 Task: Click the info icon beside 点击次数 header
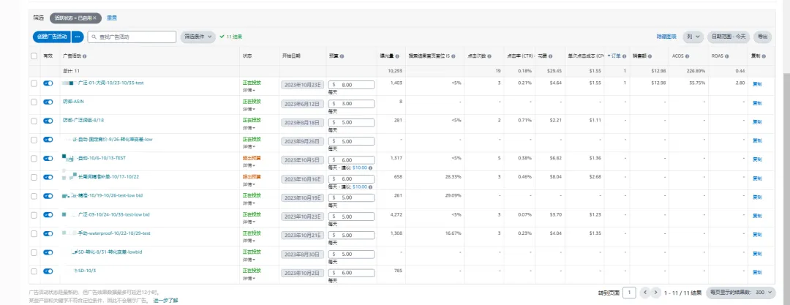[x=489, y=56]
